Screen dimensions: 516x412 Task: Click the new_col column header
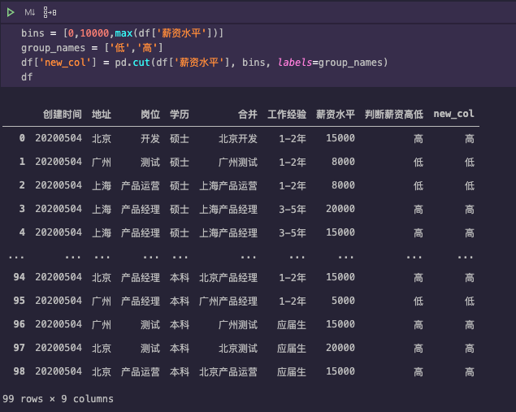coord(454,114)
